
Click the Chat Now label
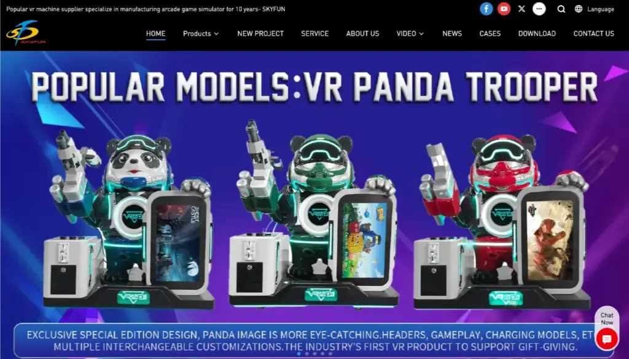[607, 318]
